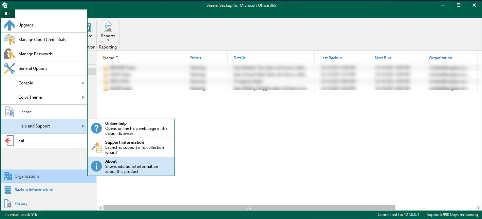482x219 pixels.
Task: Click the Veeam app icon in title bar
Action: [5, 5]
